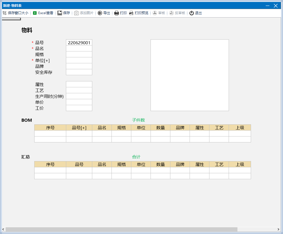Viewport: 283px width, 234px height.
Task: Select the 品号 field containing 220629001
Action: 79,43
